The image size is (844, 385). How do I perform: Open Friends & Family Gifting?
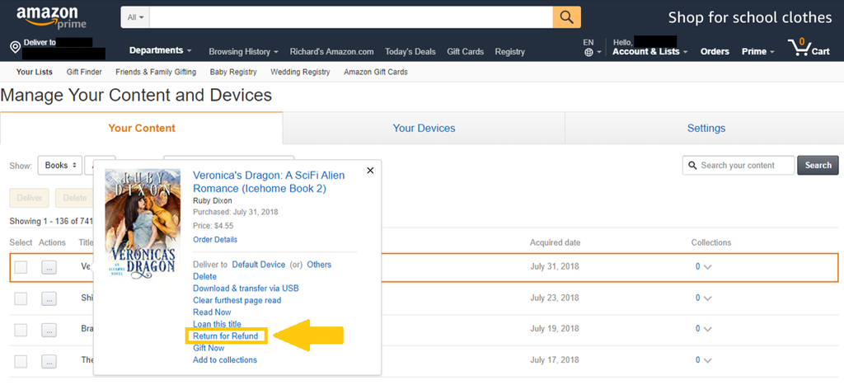point(156,72)
